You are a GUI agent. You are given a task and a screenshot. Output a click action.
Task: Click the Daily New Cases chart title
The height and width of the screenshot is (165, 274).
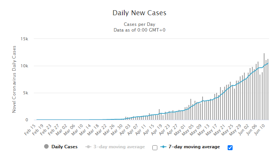click(x=139, y=13)
